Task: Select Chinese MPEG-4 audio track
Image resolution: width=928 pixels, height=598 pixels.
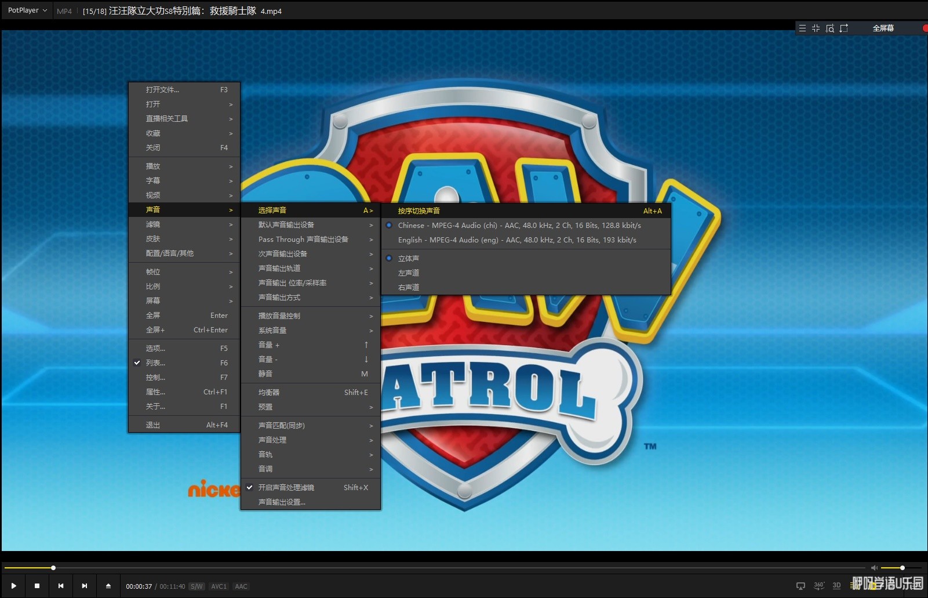Action: [526, 225]
